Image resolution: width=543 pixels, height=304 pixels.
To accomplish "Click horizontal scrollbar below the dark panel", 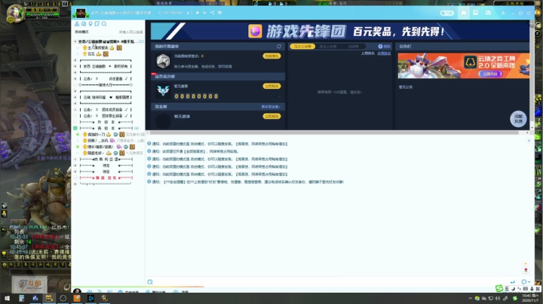I will point(338,132).
